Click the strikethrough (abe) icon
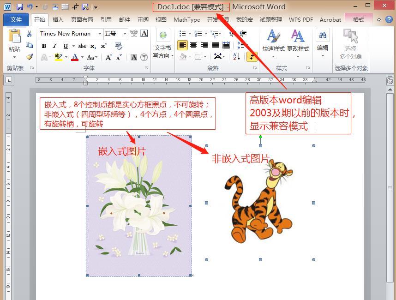Screen dimensions: 396x300 pos(82,46)
